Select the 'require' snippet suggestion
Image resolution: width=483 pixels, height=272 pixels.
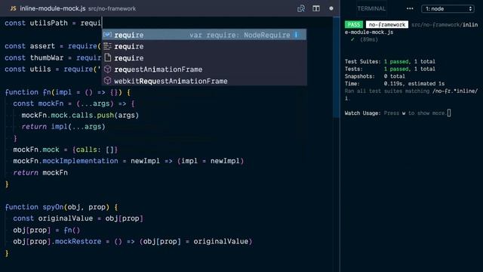point(205,46)
